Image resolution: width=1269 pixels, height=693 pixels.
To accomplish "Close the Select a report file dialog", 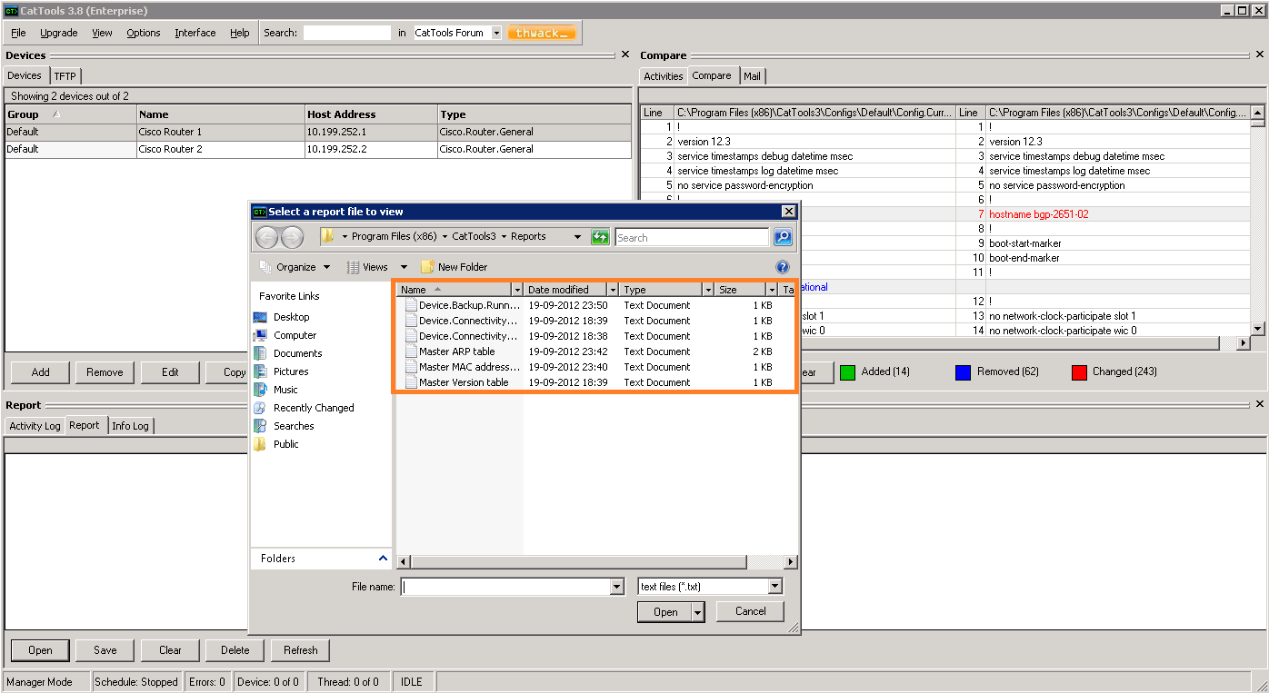I will pyautogui.click(x=788, y=211).
